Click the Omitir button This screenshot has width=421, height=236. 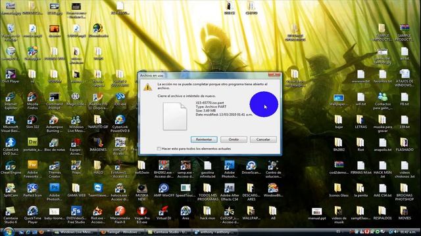[234, 140]
